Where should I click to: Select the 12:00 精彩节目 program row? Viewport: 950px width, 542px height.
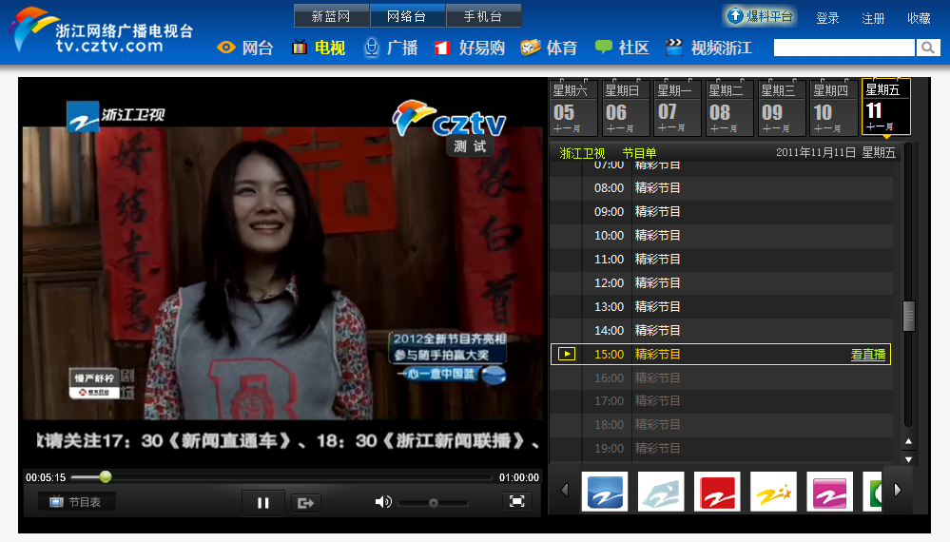tap(721, 282)
